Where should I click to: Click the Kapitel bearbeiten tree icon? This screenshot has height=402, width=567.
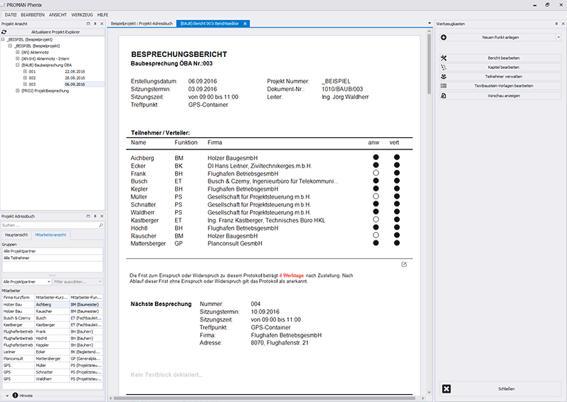444,68
